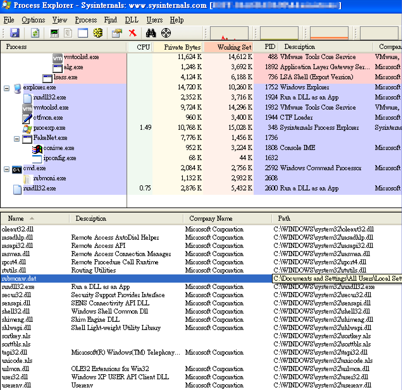Click the CPU graph area in toolbar

point(229,33)
